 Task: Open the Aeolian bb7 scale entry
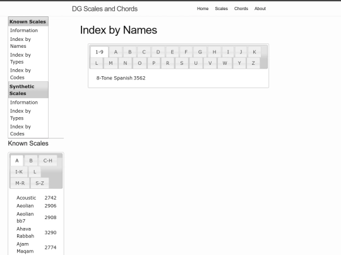pyautogui.click(x=25, y=217)
